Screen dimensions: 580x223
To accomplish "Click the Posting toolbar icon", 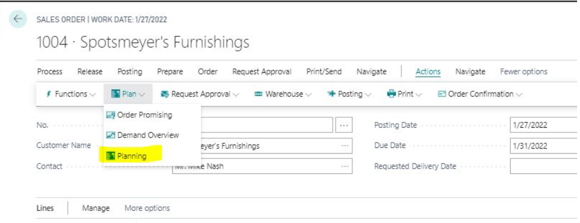I will (x=331, y=94).
